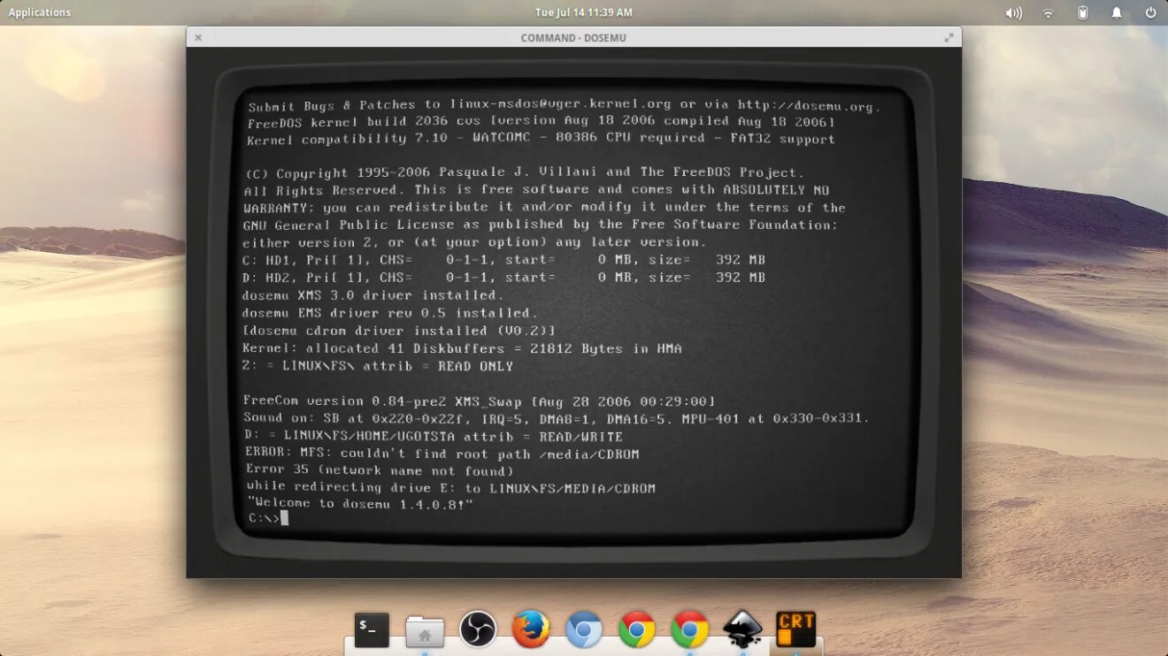This screenshot has height=656, width=1168.
Task: Open the Applications menu
Action: [x=40, y=12]
